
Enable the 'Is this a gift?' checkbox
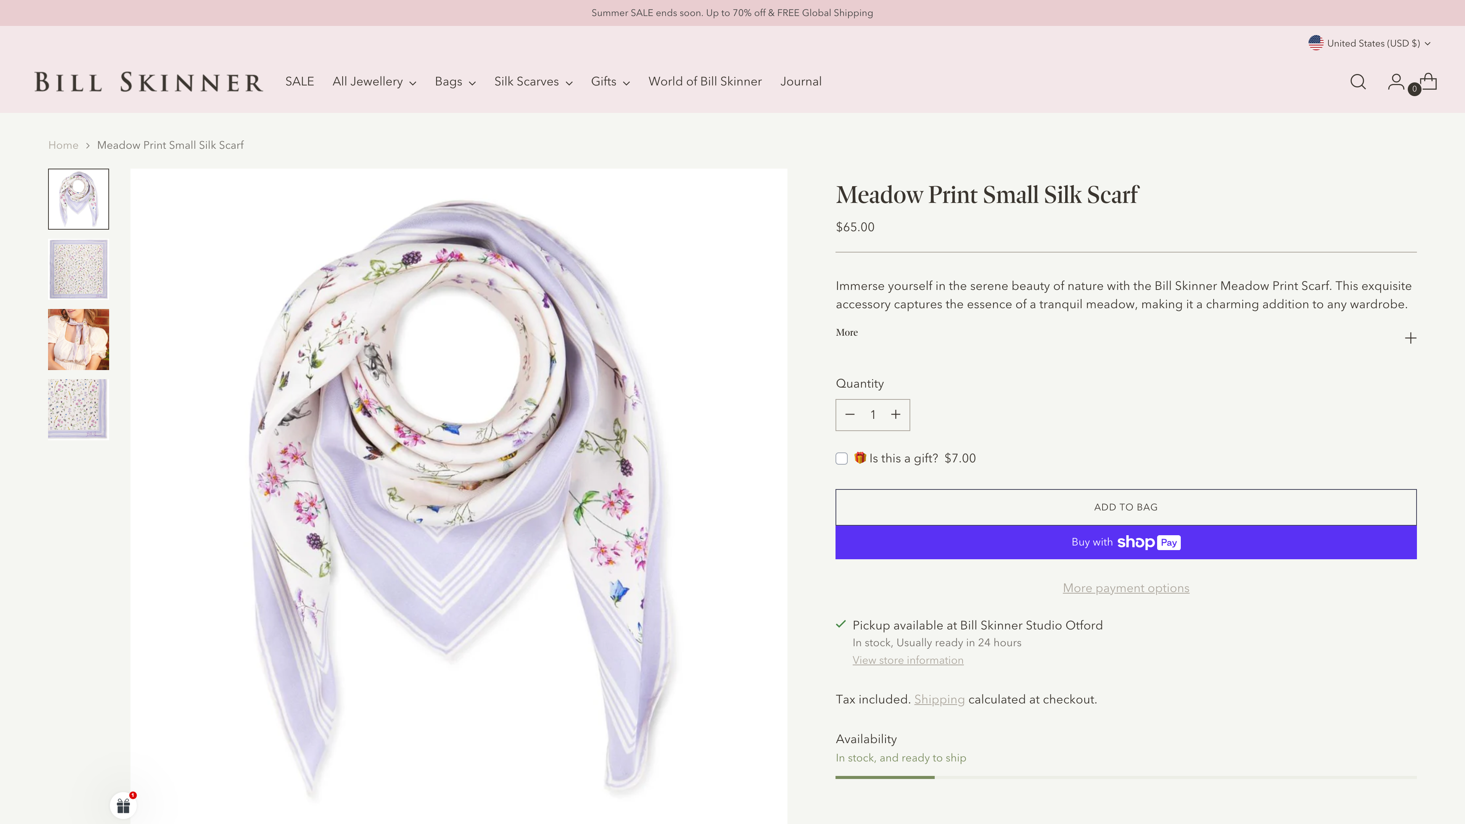pyautogui.click(x=842, y=458)
